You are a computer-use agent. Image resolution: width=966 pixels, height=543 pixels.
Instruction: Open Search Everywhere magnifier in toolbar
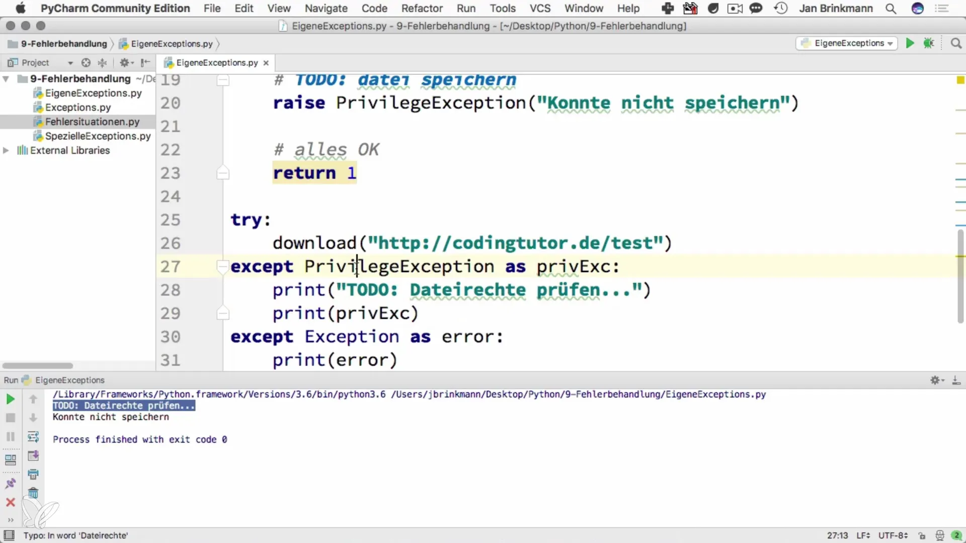pyautogui.click(x=956, y=43)
